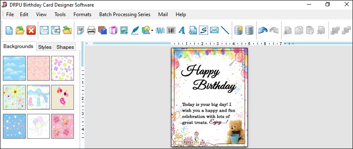Choose the pink floral pattern background
The width and height of the screenshot is (353, 149).
[x=38, y=68]
